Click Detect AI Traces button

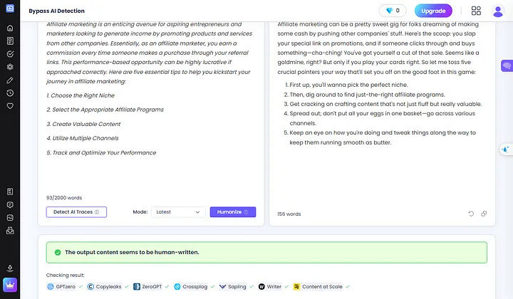tap(76, 212)
